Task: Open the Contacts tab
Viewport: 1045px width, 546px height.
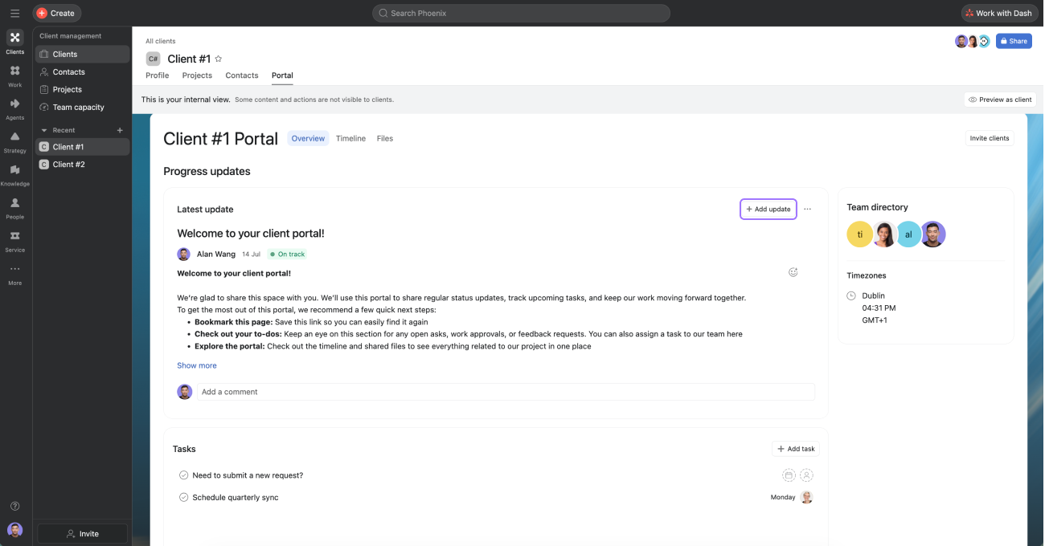Action: (x=242, y=75)
